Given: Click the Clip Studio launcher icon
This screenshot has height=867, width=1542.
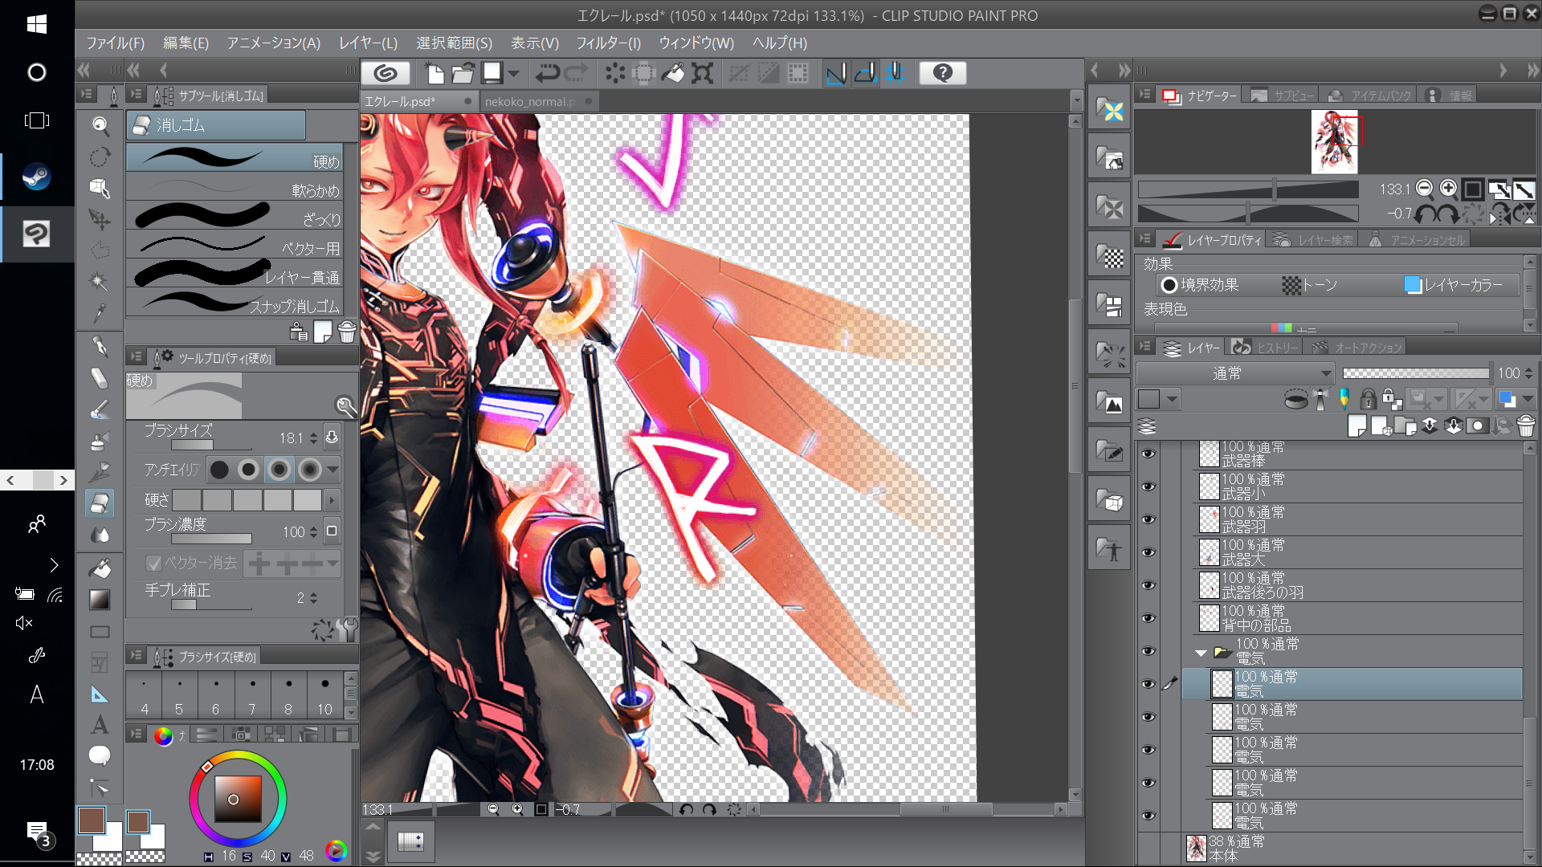Looking at the screenshot, I should coord(385,73).
